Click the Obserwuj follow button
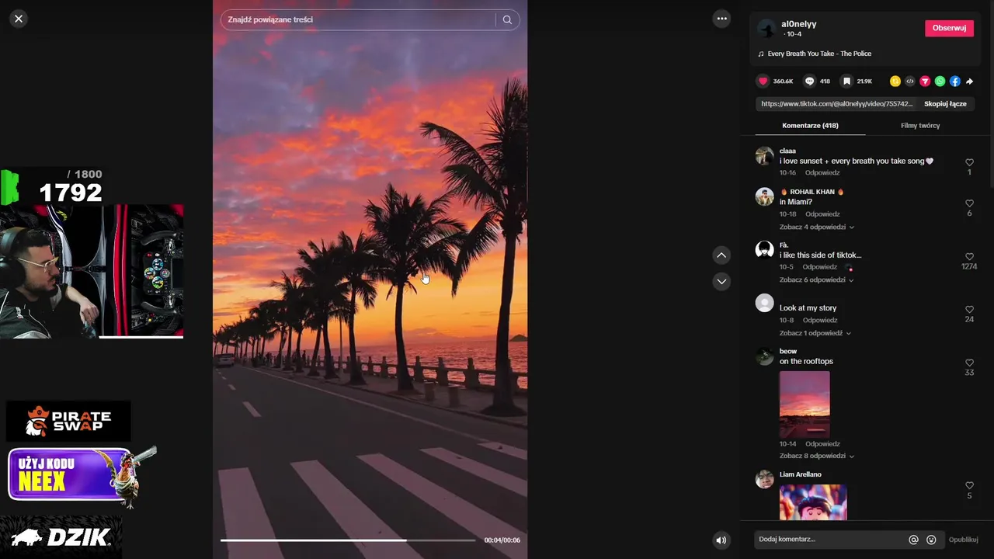 point(949,28)
